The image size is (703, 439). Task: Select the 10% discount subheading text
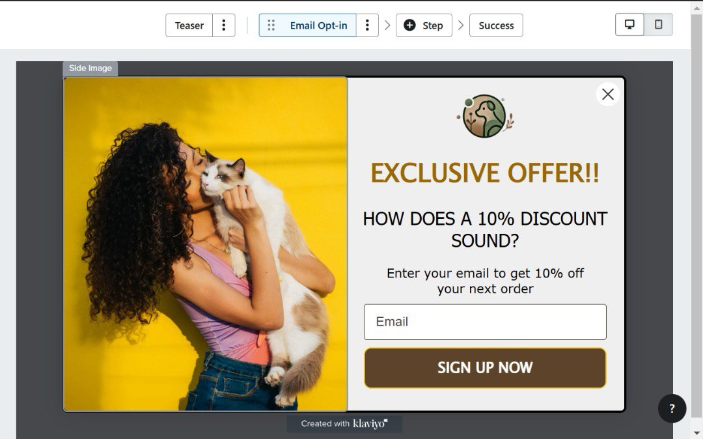tap(485, 229)
